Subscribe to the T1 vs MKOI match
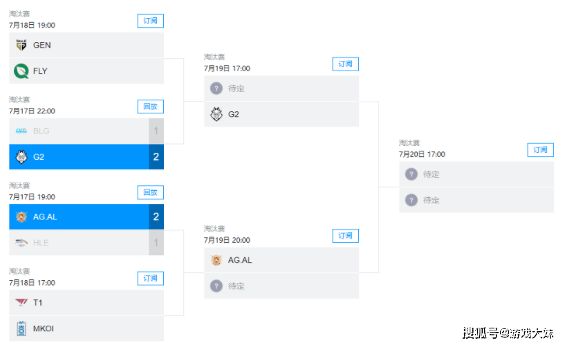This screenshot has height=345, width=565. pos(150,278)
